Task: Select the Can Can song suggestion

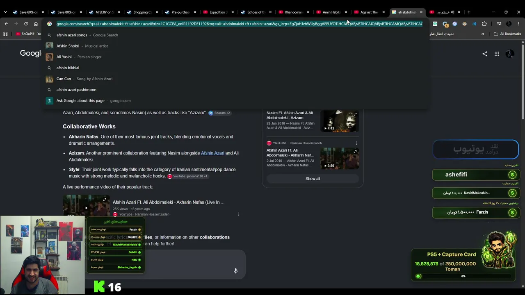Action: click(236, 79)
